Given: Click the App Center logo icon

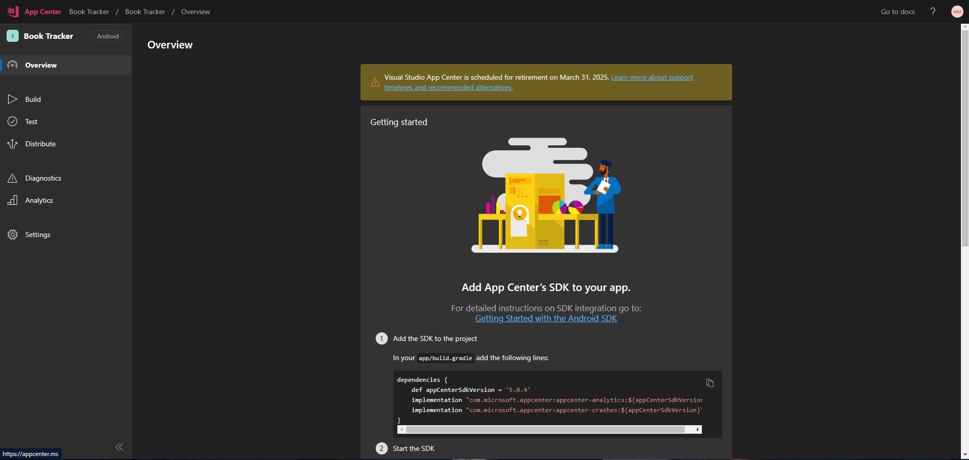Looking at the screenshot, I should (x=13, y=12).
